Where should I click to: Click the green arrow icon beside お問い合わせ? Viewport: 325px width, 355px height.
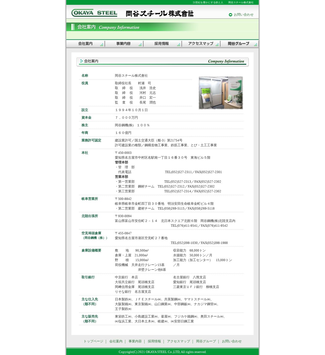(x=230, y=15)
